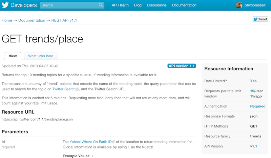Click the 'Example Values: 1' text
The height and width of the screenshot is (158, 271).
point(78,156)
